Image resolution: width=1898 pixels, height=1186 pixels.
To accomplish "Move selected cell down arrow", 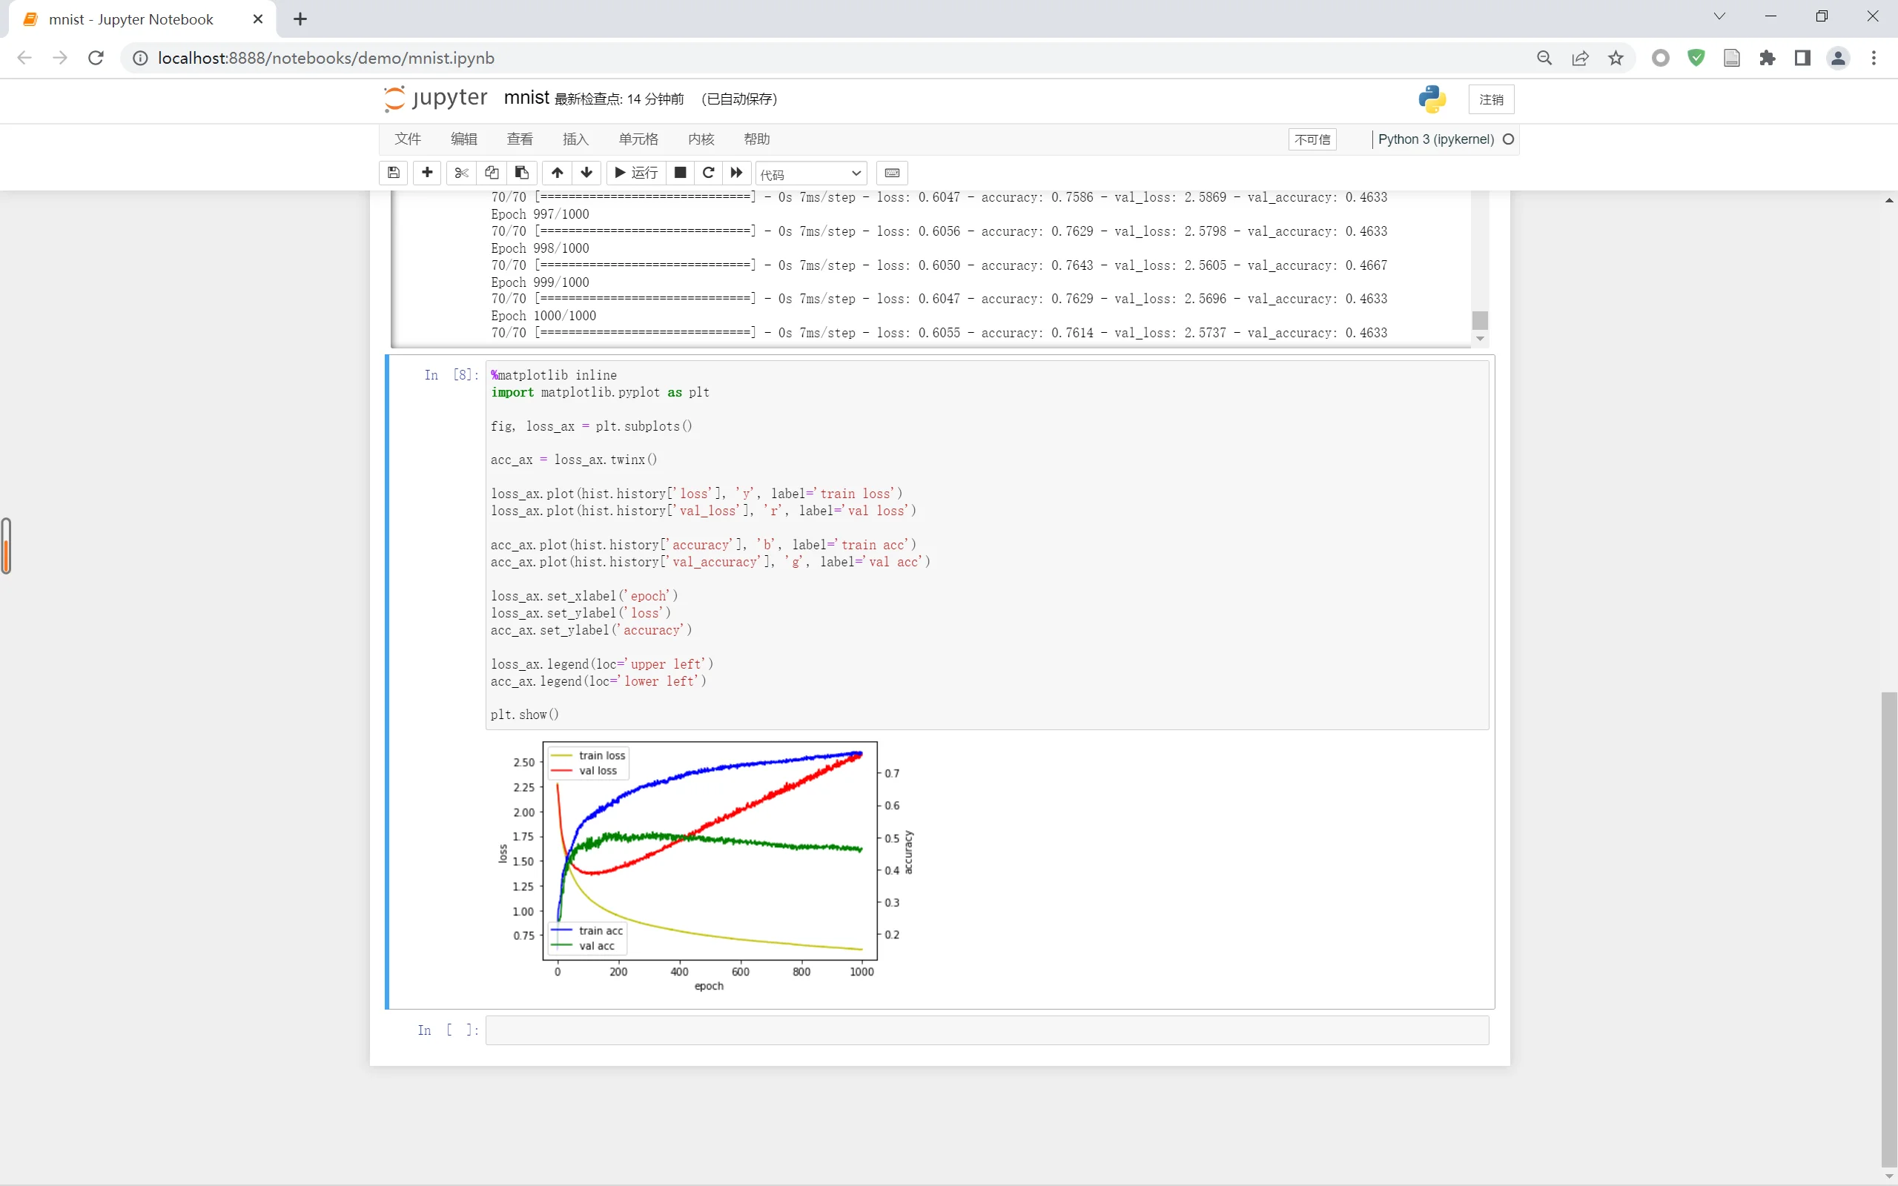I will [586, 173].
